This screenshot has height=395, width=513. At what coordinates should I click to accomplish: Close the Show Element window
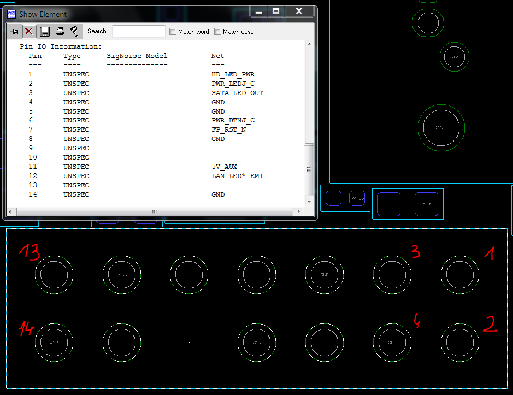pos(299,11)
